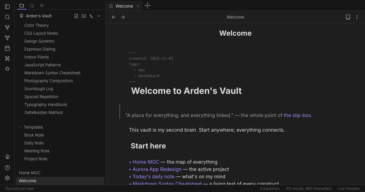Click the star icon in the left ribbon
This screenshot has width=365, height=192.
7,69
